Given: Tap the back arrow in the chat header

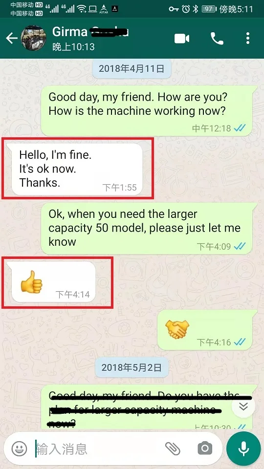Looking at the screenshot, I should tap(12, 38).
